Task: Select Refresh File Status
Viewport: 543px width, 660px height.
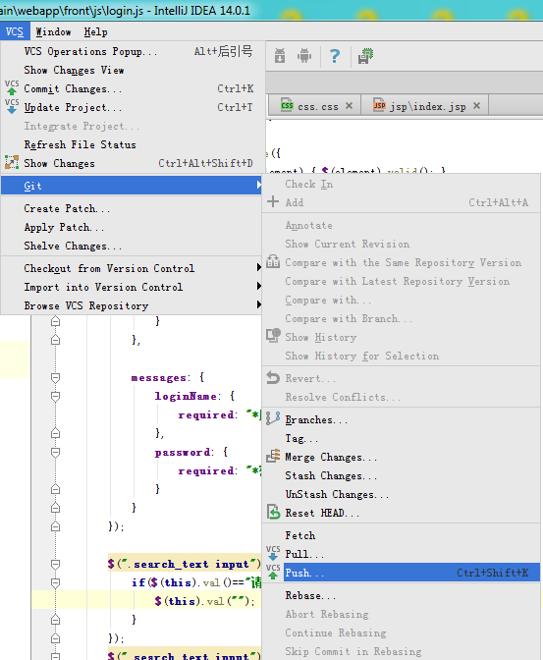Action: click(x=133, y=144)
